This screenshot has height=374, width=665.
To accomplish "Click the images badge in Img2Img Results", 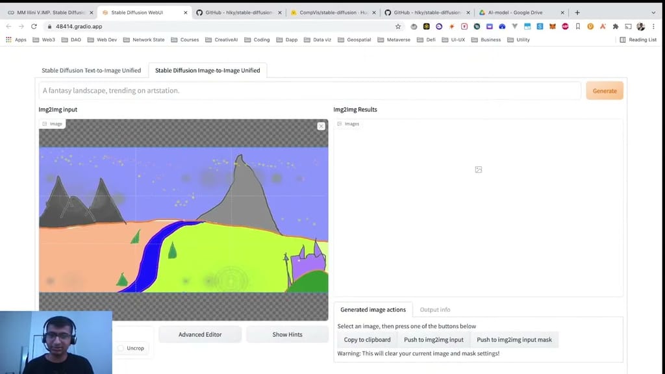I will pyautogui.click(x=349, y=123).
